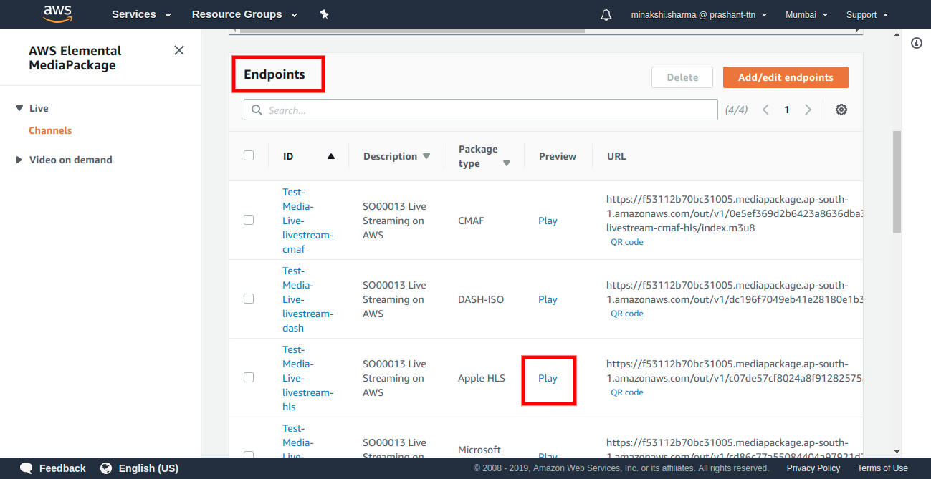Go to previous endpoints page
Image resolution: width=931 pixels, height=479 pixels.
pos(765,110)
